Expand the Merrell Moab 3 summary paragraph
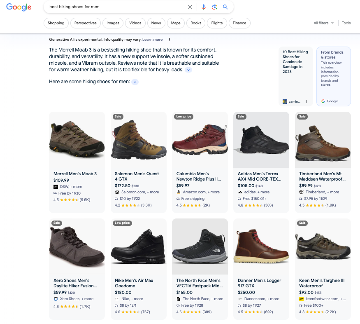The image size is (360, 324). (188, 70)
